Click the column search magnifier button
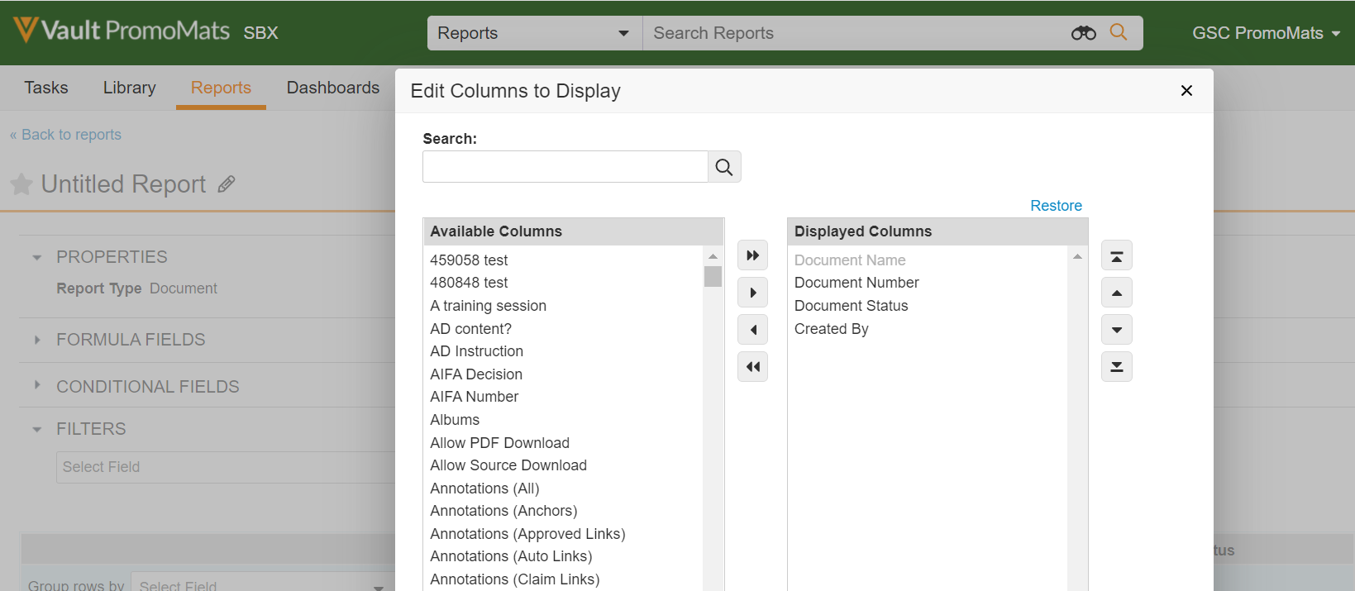 click(x=724, y=167)
